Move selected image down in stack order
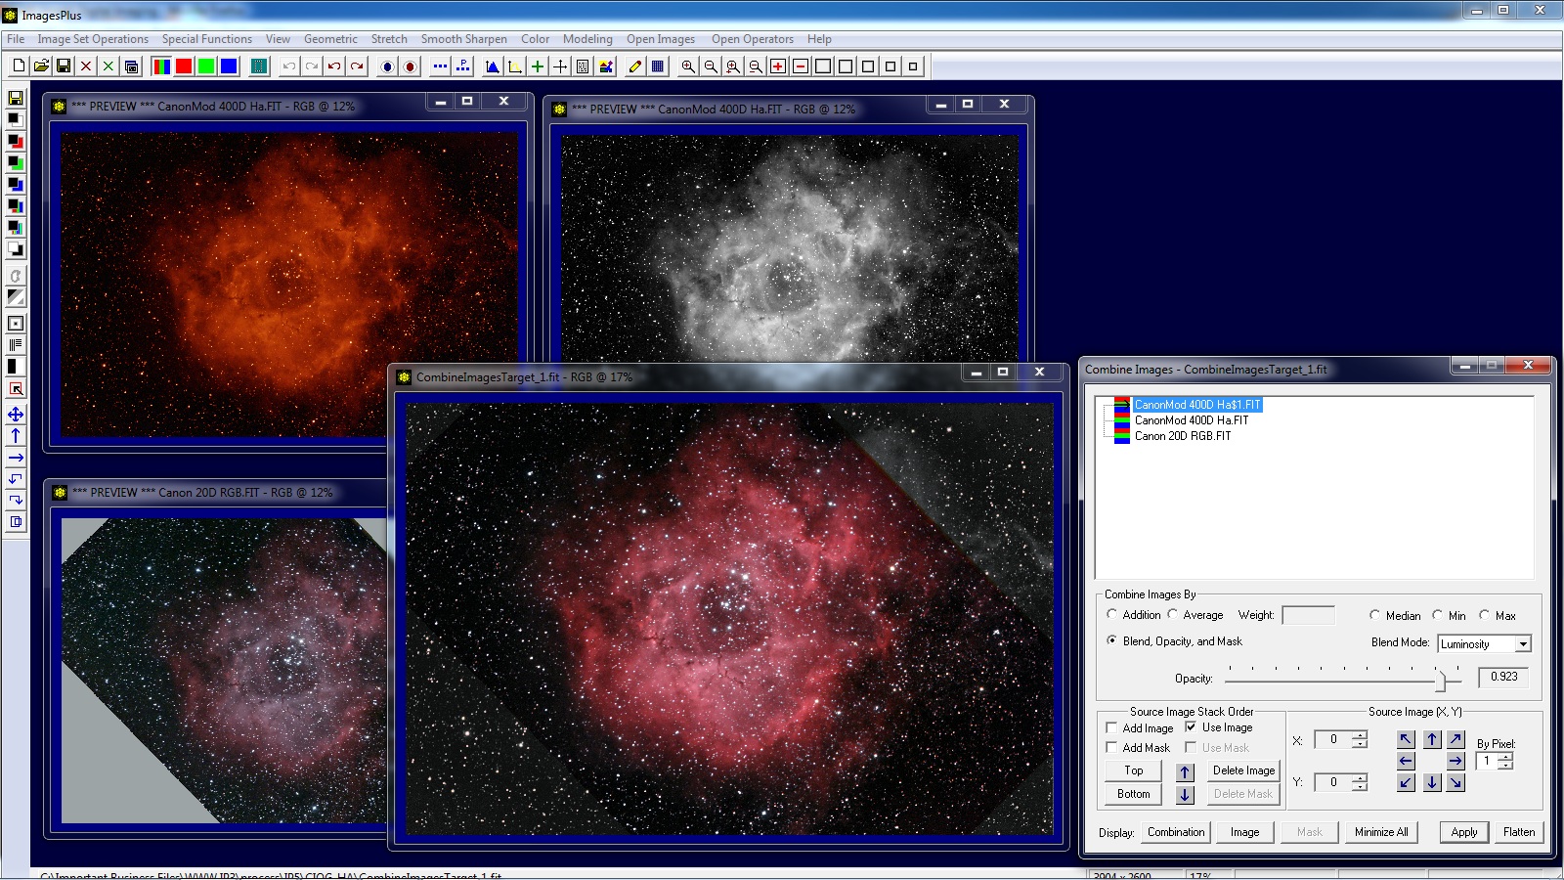This screenshot has width=1564, height=880. (x=1185, y=795)
